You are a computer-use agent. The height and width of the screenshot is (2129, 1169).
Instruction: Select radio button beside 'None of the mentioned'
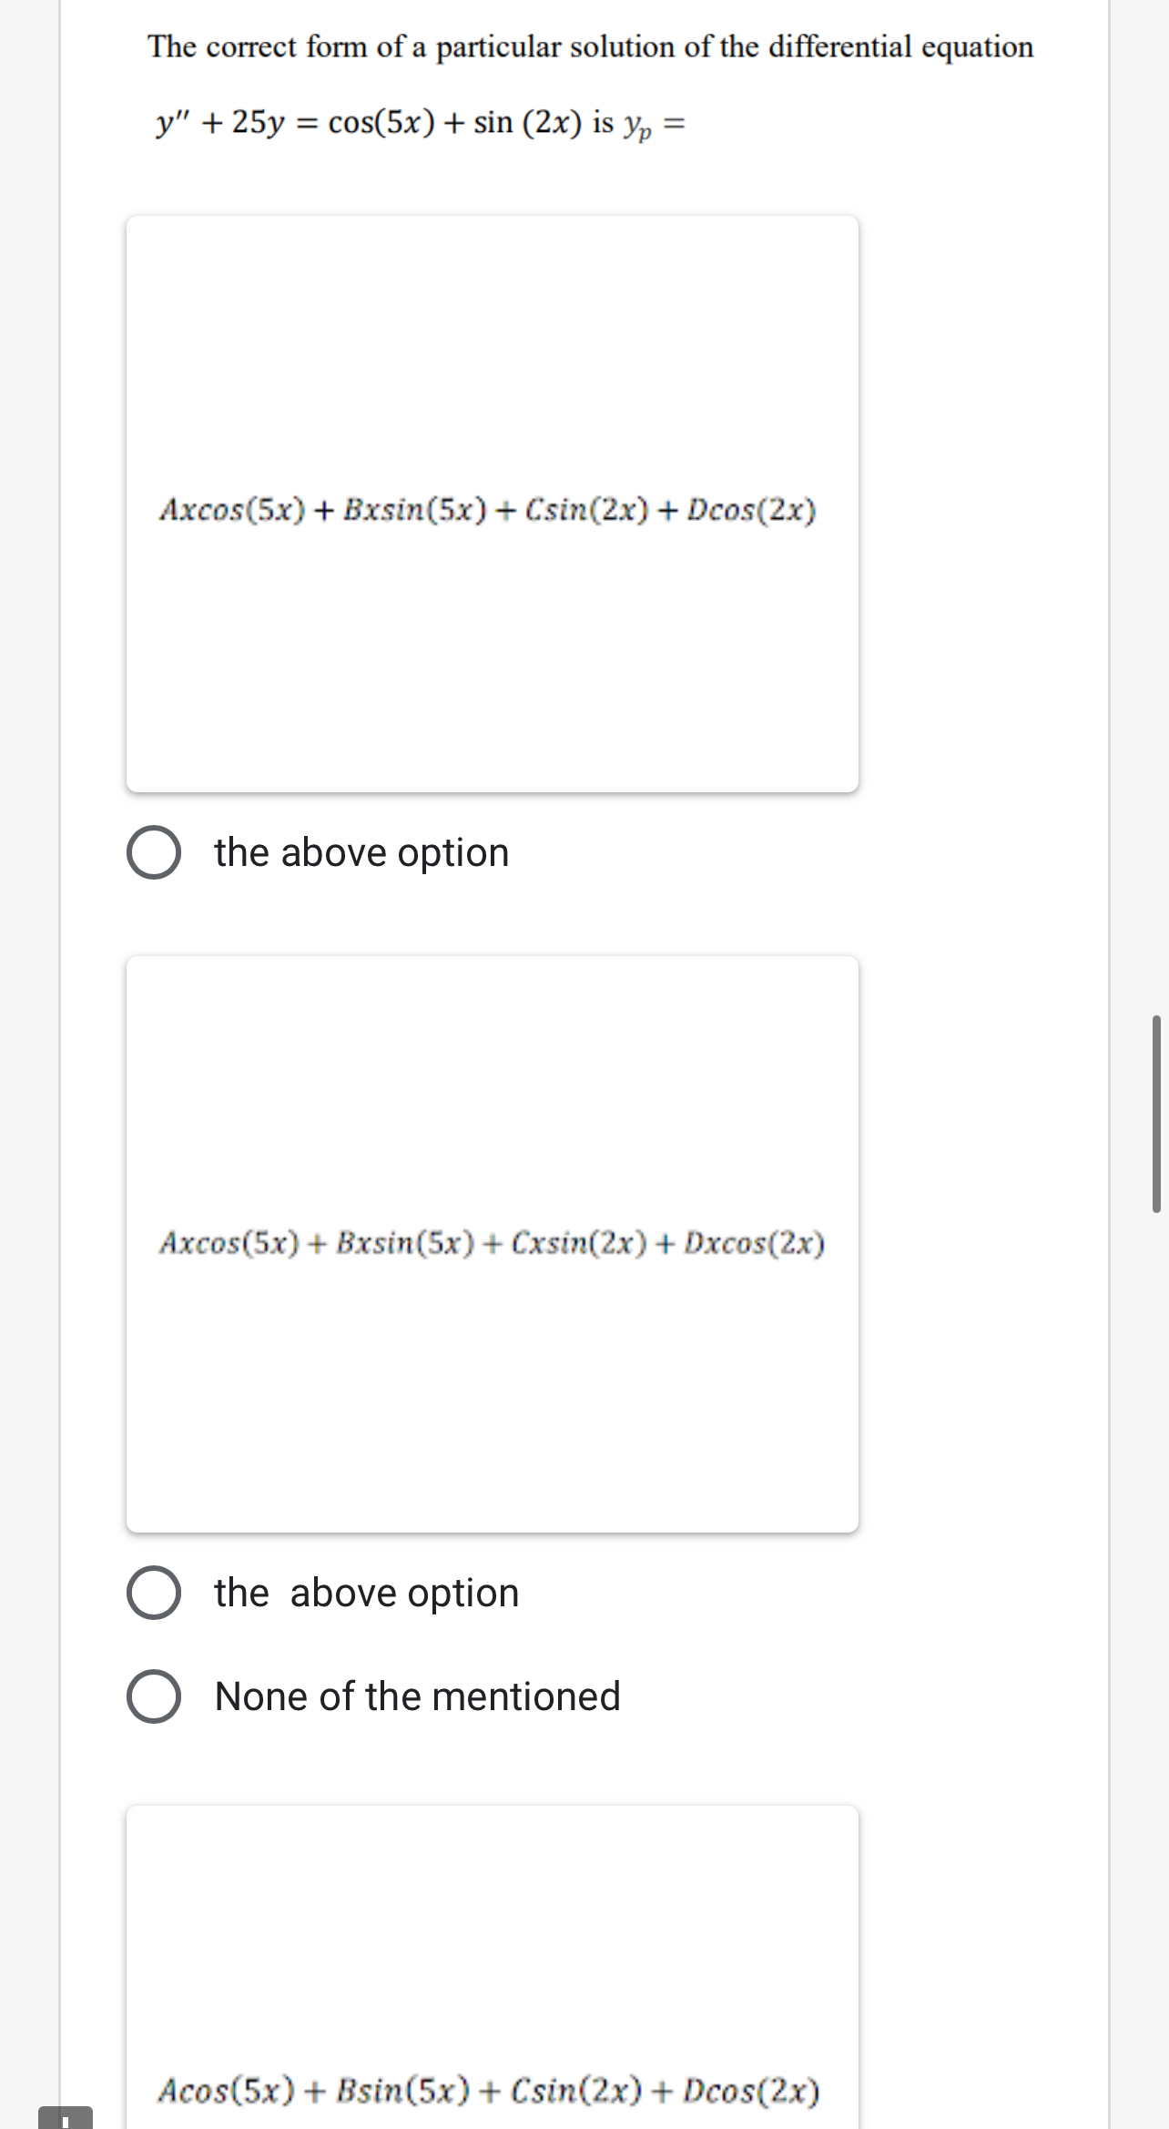click(153, 1696)
